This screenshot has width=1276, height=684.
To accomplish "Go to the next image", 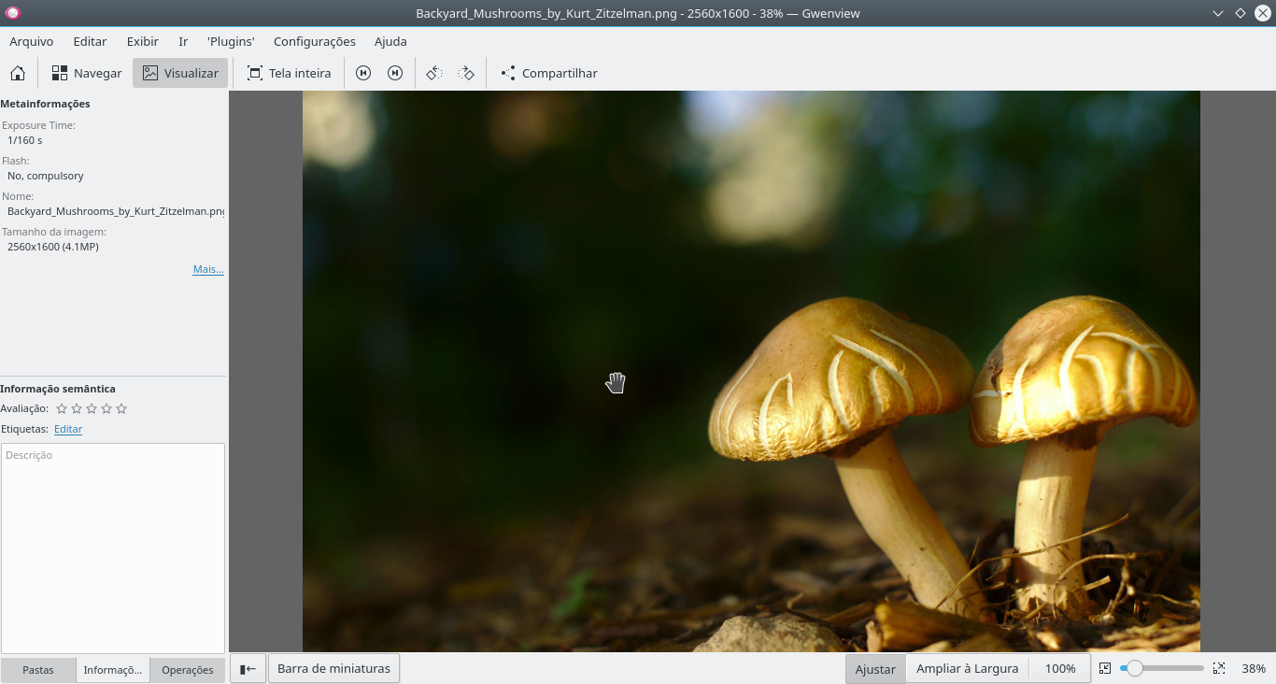I will tap(394, 72).
